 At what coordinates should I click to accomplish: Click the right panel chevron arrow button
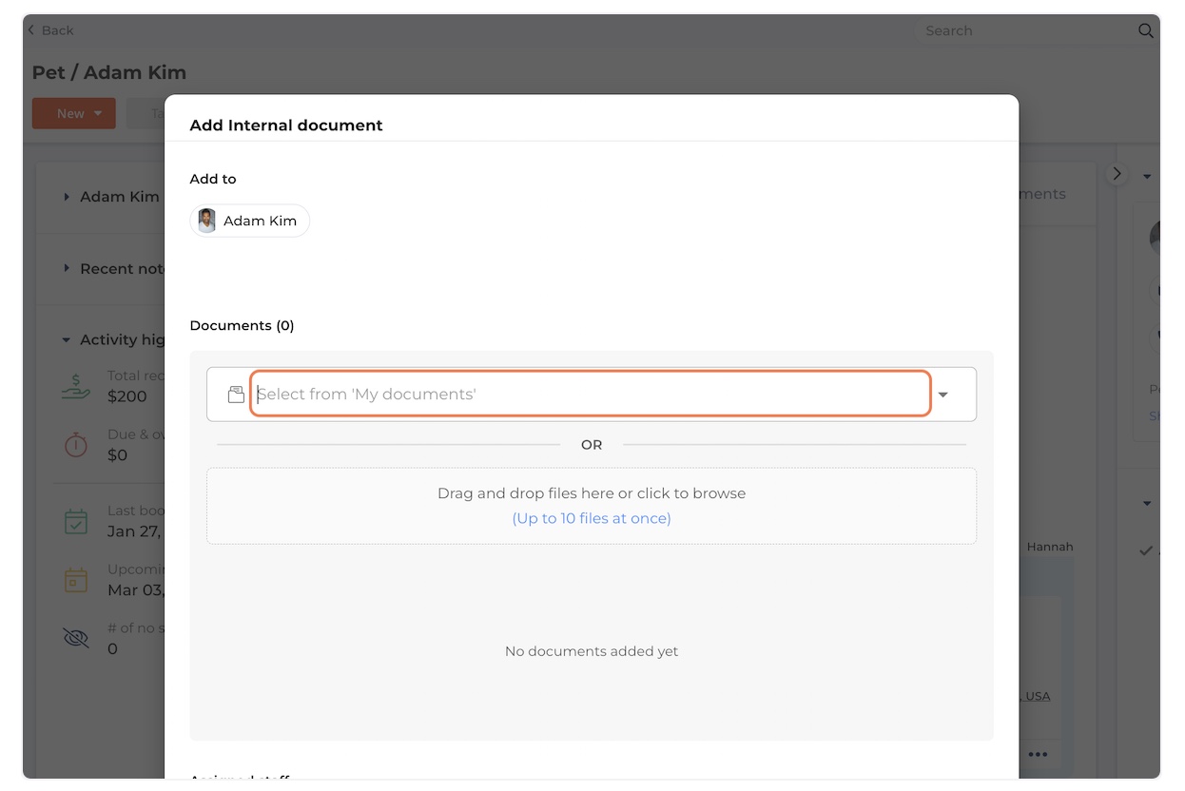[x=1117, y=174]
